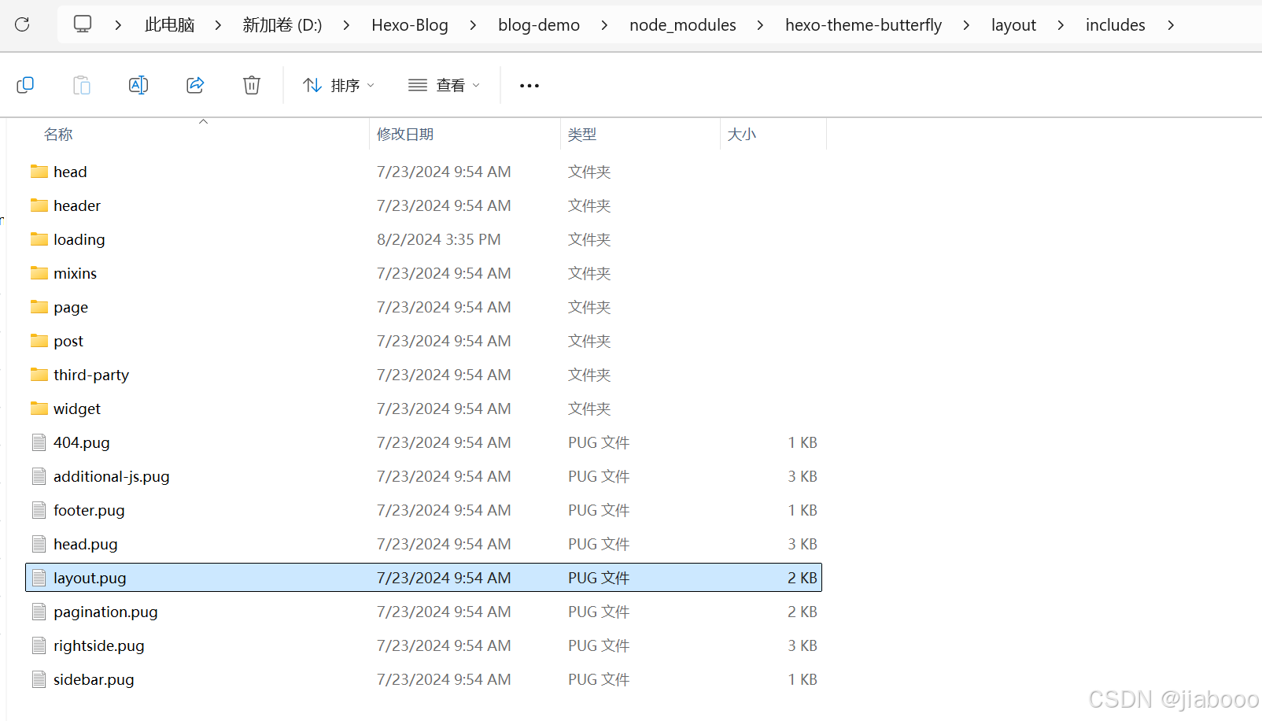
Task: Navigate to layout breadcrumb
Action: pyautogui.click(x=1013, y=25)
